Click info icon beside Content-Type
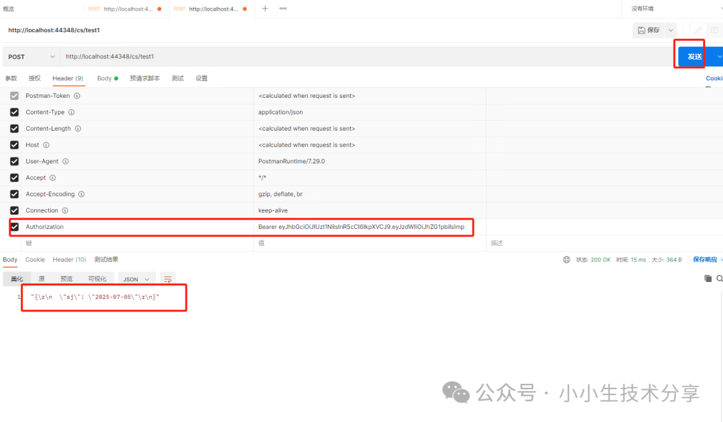 tap(72, 112)
